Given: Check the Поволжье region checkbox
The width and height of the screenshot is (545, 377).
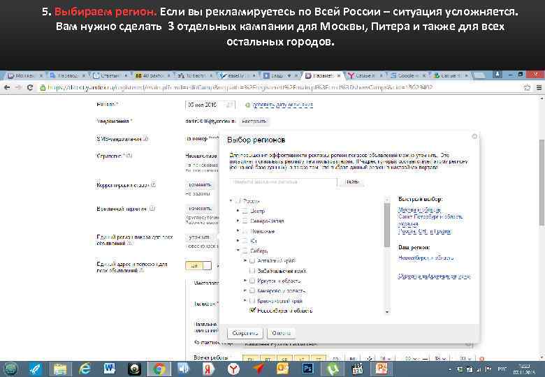Looking at the screenshot, I should click(x=245, y=231).
